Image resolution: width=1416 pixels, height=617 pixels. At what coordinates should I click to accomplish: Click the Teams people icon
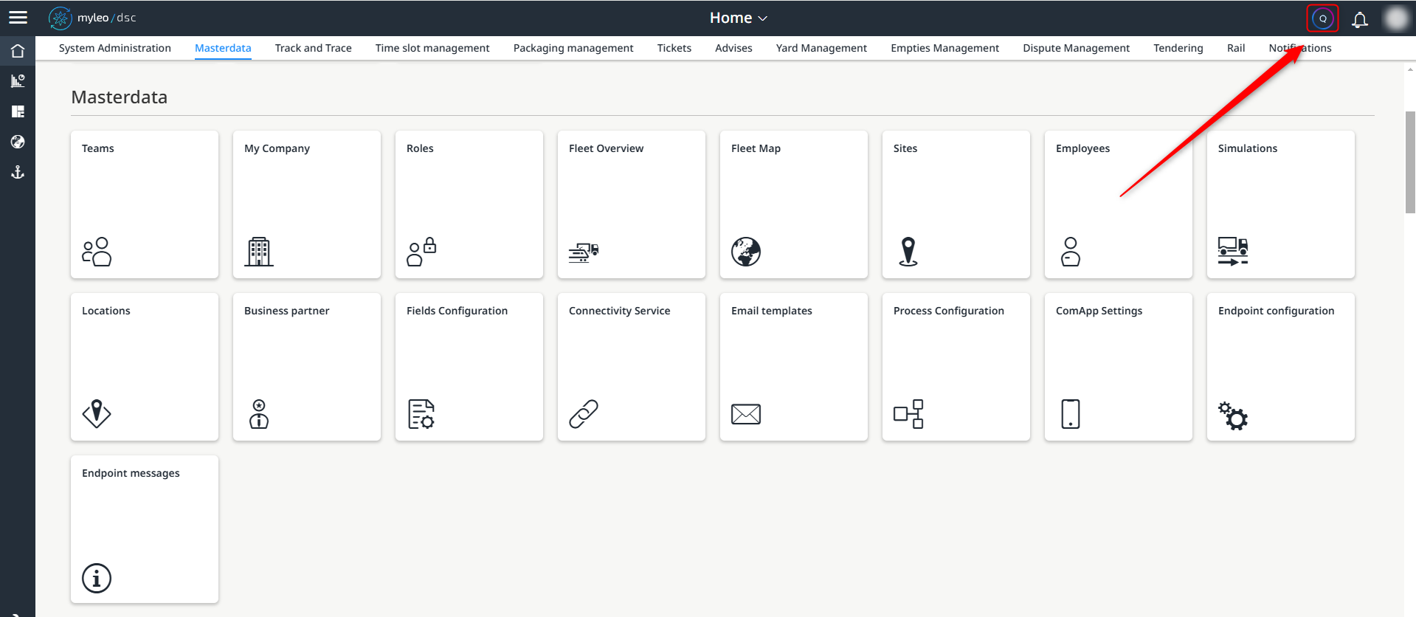(97, 252)
